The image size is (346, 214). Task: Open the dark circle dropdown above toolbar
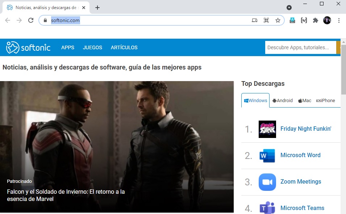point(289,8)
